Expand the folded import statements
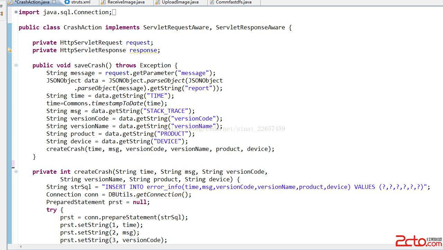 [16, 12]
